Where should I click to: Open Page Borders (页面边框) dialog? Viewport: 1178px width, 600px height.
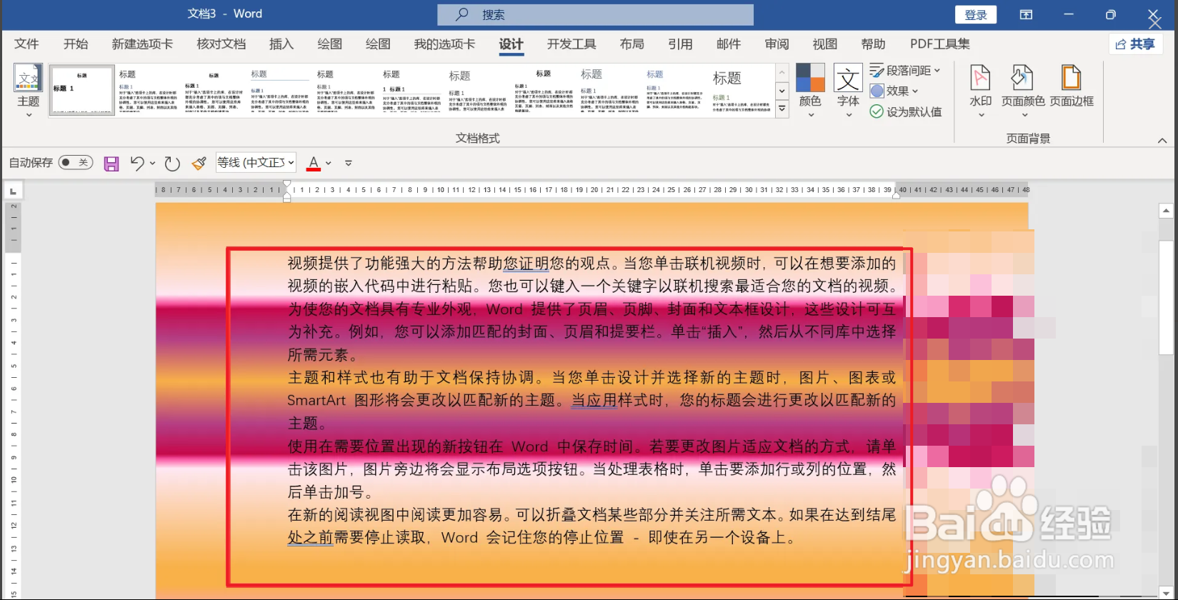(x=1072, y=86)
